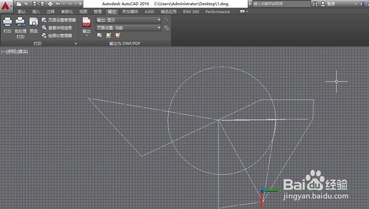This screenshot has height=209, width=369.
Task: Switch to the 管理 ribbon tab
Action: tap(97, 11)
